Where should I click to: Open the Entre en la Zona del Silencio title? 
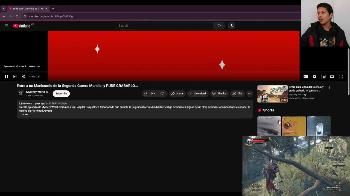[306, 89]
